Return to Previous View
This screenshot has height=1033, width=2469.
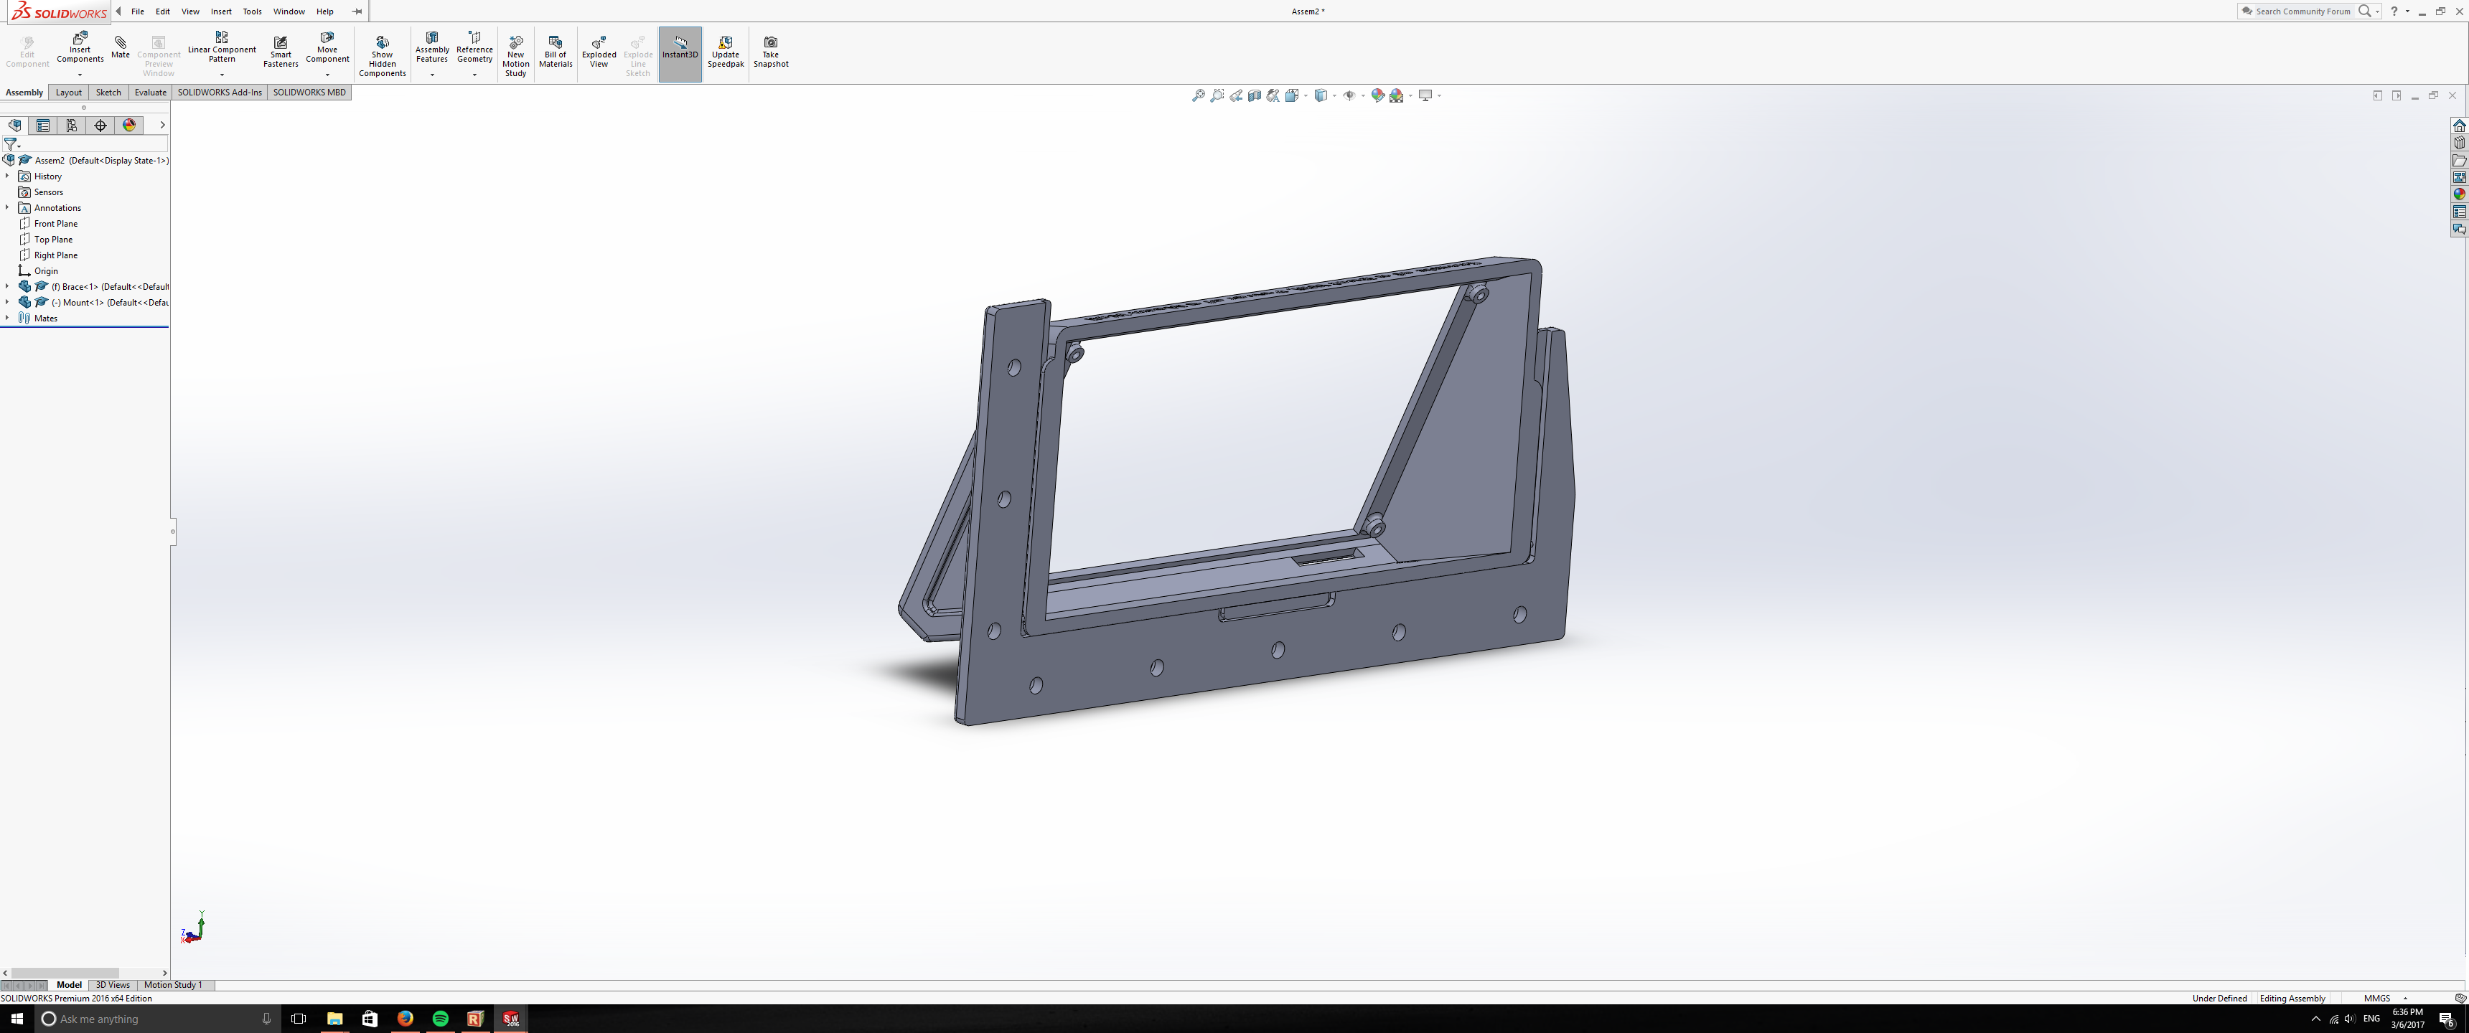coord(1235,96)
